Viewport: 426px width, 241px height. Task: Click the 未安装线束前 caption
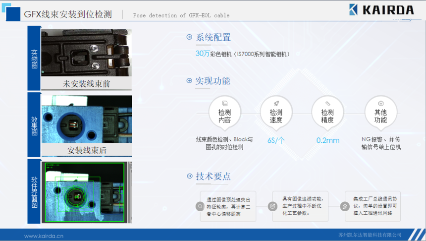click(86, 83)
